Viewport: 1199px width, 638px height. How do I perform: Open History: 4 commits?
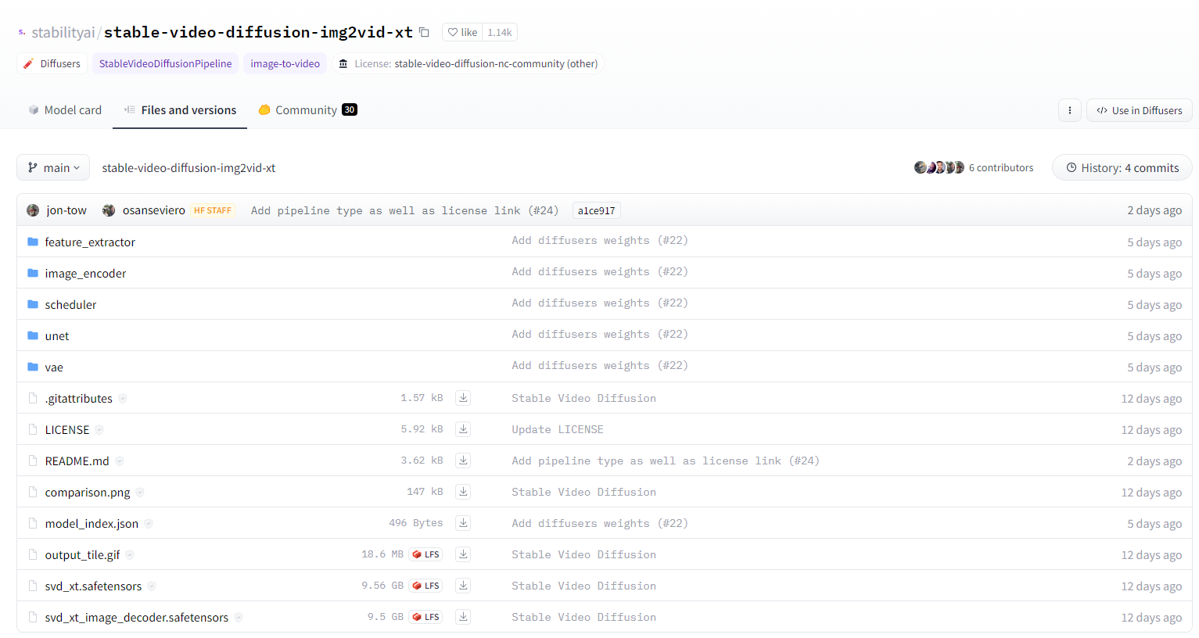tap(1122, 167)
